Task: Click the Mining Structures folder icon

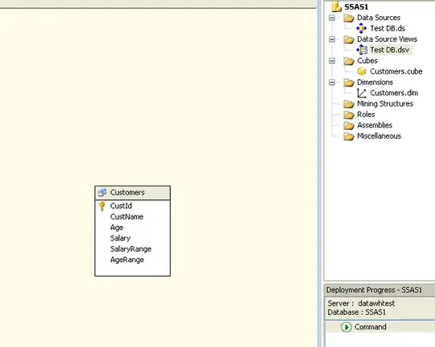Action: 349,104
